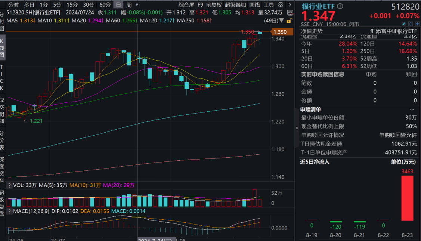Open the ellipsis menu beside 申赎清单

click(412, 109)
